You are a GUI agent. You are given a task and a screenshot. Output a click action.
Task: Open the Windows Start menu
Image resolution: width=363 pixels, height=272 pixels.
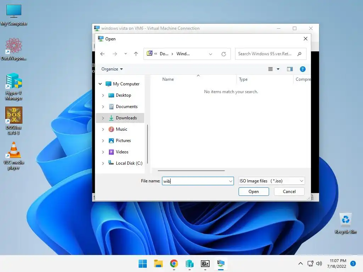(x=143, y=263)
